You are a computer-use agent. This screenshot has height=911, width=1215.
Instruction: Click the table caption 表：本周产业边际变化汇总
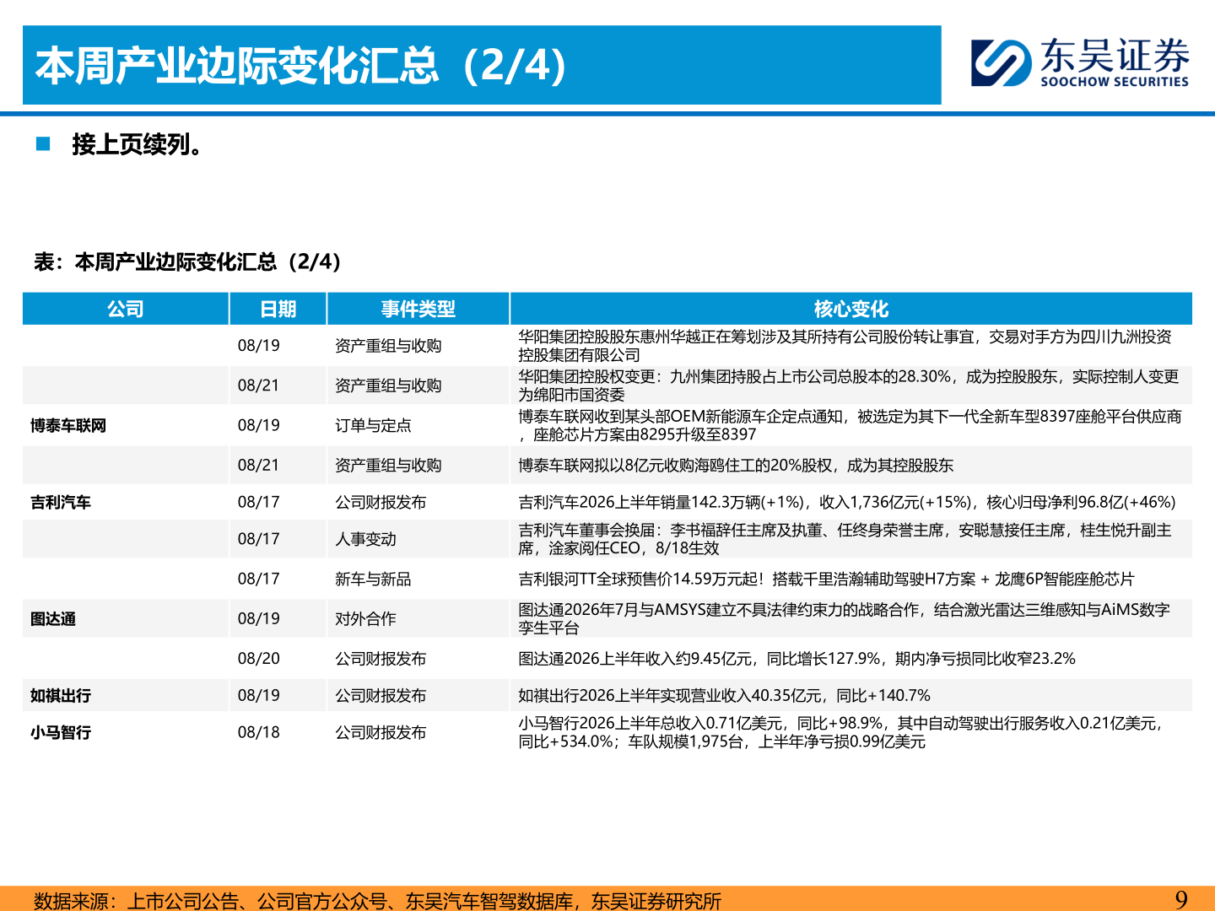(187, 261)
